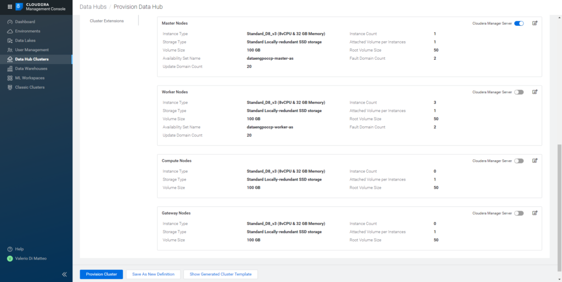Enable Cloudera Manager Server on Worker Nodes

(519, 92)
